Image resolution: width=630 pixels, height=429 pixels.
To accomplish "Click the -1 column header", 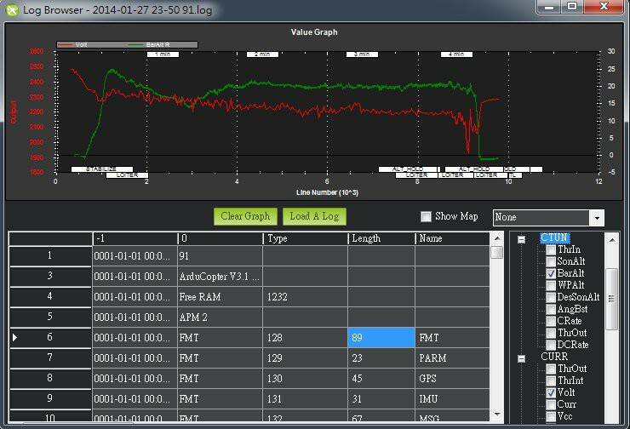I will [x=135, y=238].
